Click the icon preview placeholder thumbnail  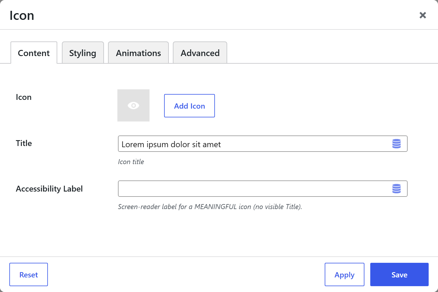[133, 105]
